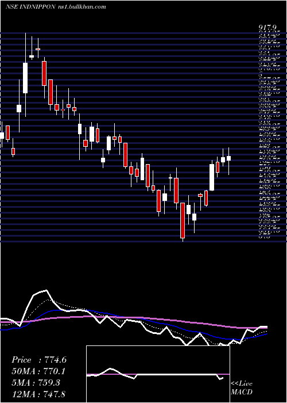
Task: Click the 12MA : 747.8 readout
Action: pyautogui.click(x=40, y=394)
